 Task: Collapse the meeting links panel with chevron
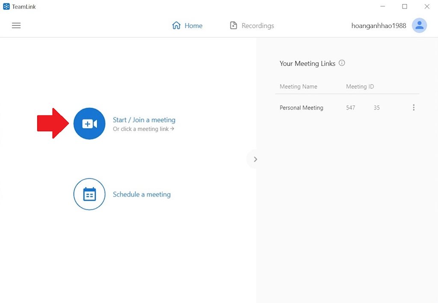[255, 159]
